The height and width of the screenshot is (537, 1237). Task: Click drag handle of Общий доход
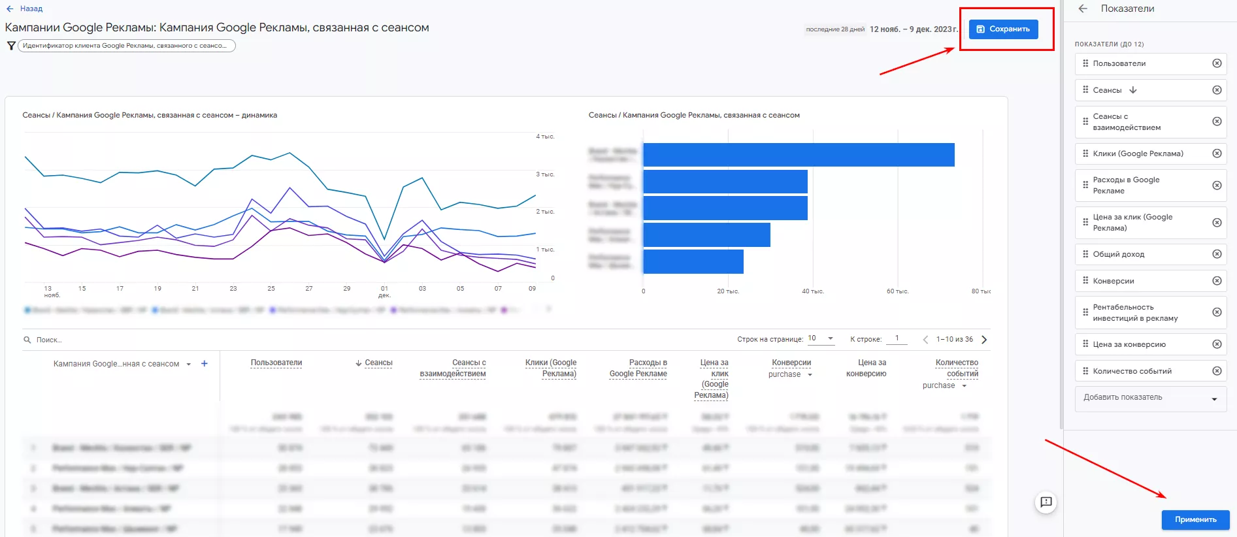[1085, 254]
